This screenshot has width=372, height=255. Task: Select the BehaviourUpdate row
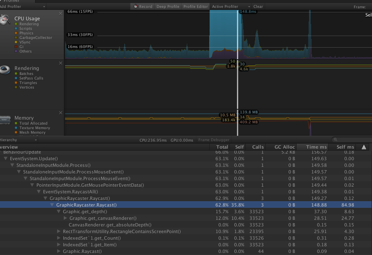pos(186,152)
